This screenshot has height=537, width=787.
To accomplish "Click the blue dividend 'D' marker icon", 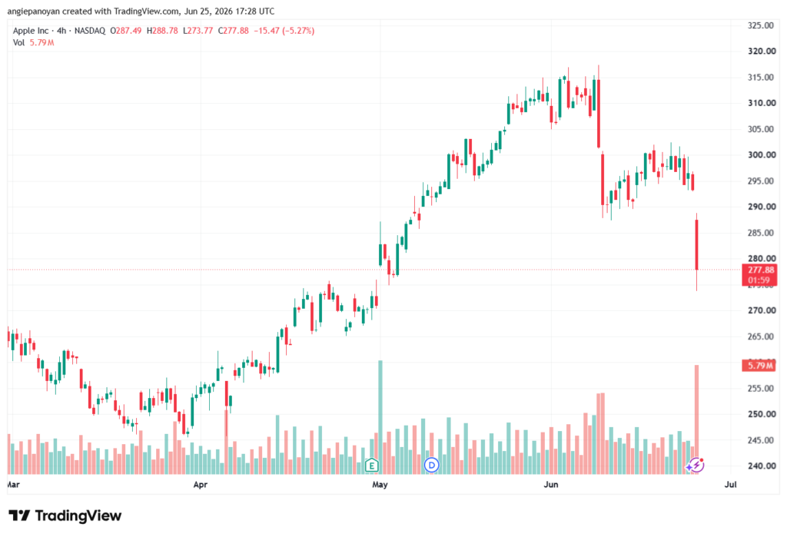I will [x=432, y=466].
